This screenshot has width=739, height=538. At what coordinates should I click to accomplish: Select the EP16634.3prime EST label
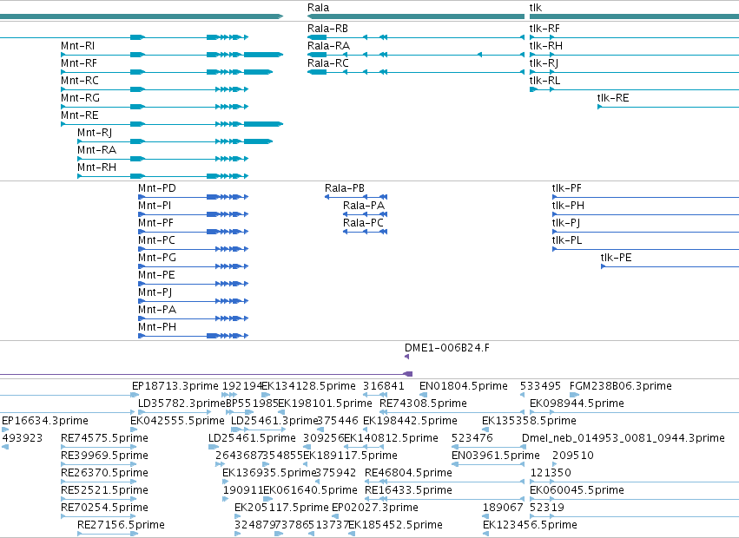tap(45, 421)
